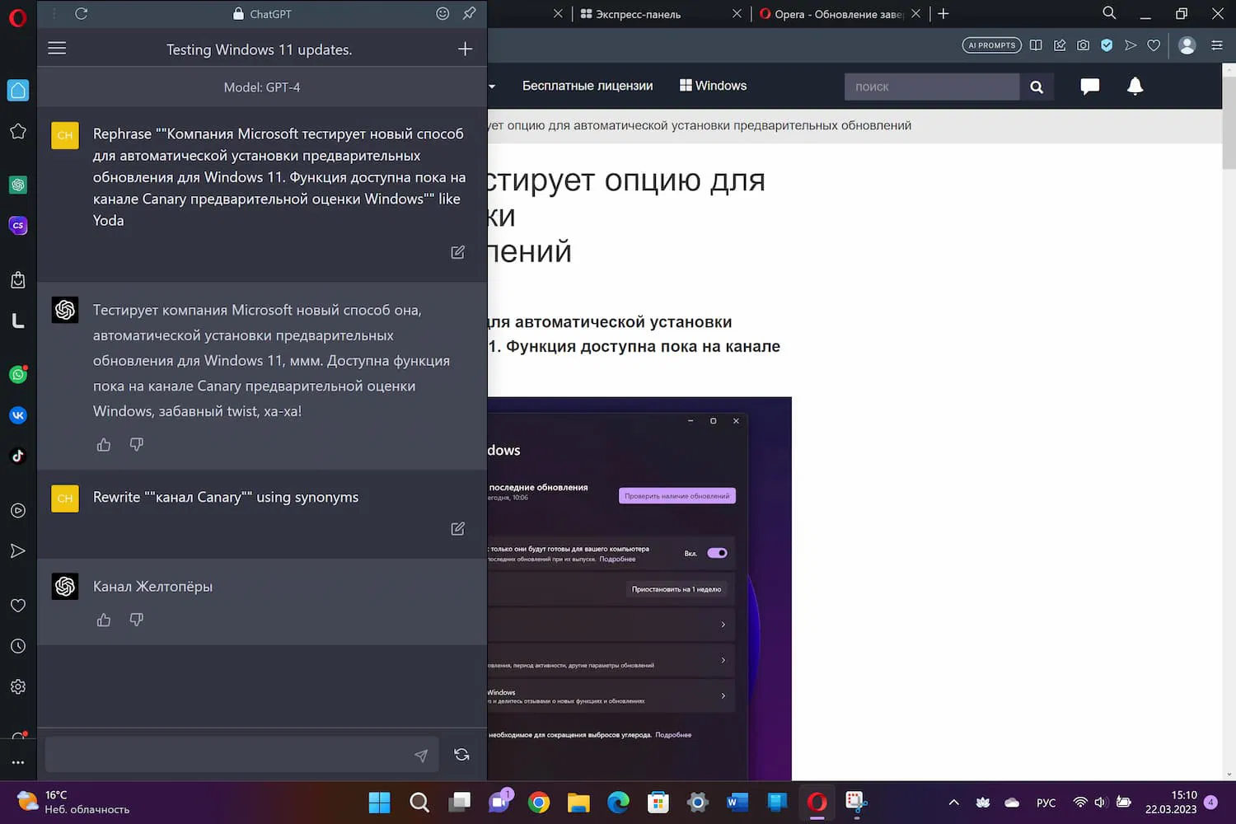
Task: Send the ChatGPT message
Action: coord(421,756)
